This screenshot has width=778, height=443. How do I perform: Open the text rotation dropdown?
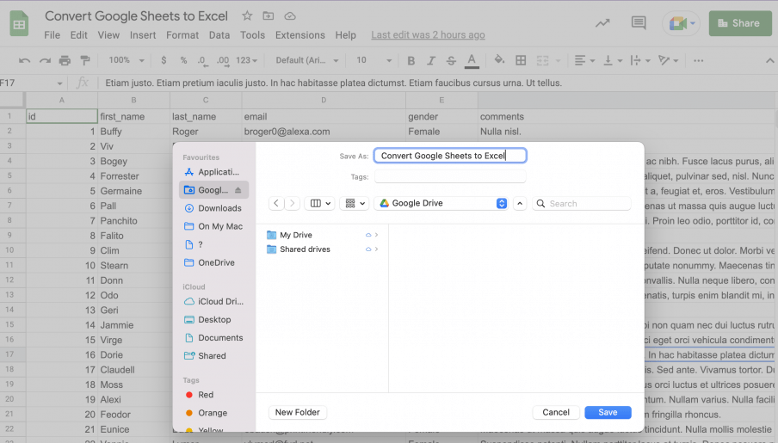click(x=668, y=60)
